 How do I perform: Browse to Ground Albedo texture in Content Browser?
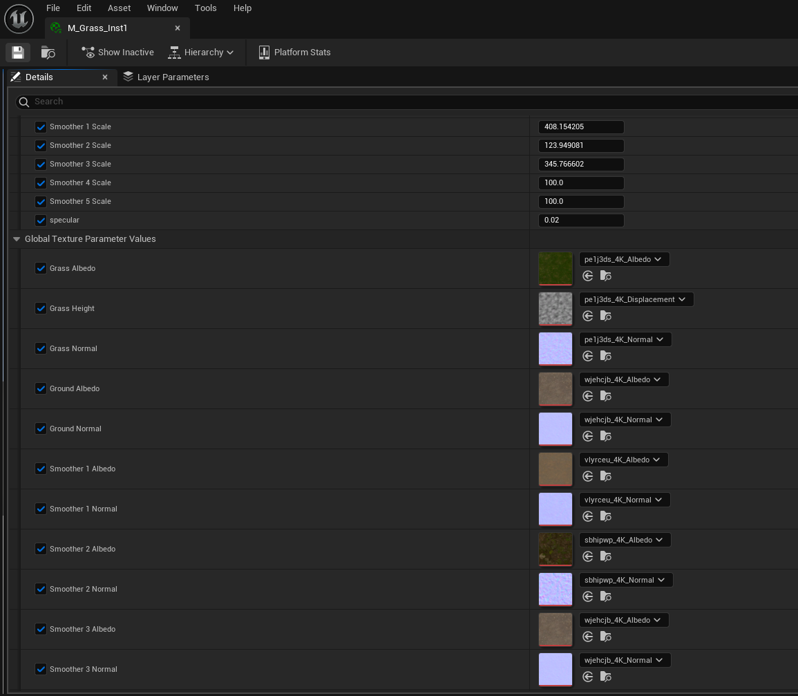(606, 396)
